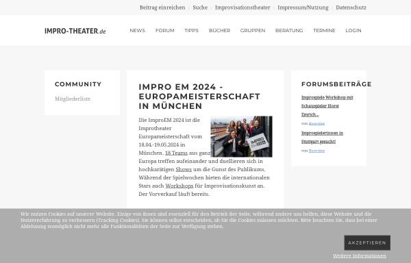Select TERMINE in main navigation
The width and height of the screenshot is (411, 263).
click(x=324, y=30)
